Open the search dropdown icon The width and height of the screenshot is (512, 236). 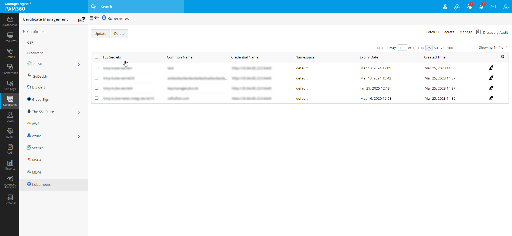[x=94, y=7]
